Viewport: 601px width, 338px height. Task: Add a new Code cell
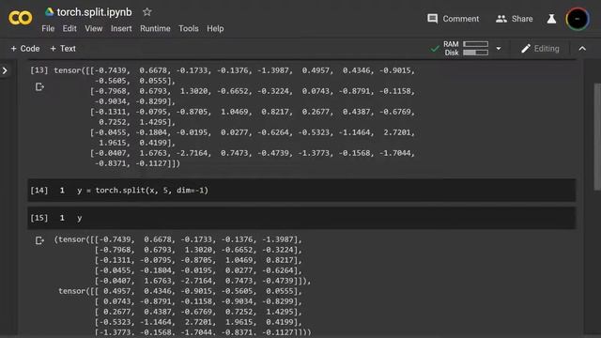(25, 49)
